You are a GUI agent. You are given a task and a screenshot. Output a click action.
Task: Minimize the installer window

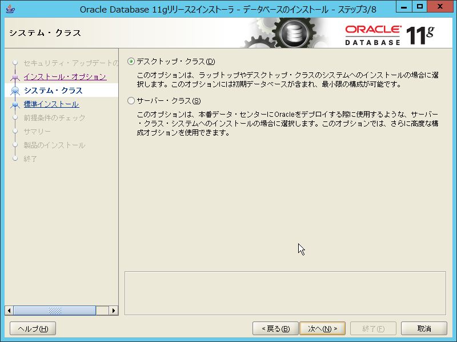click(404, 6)
